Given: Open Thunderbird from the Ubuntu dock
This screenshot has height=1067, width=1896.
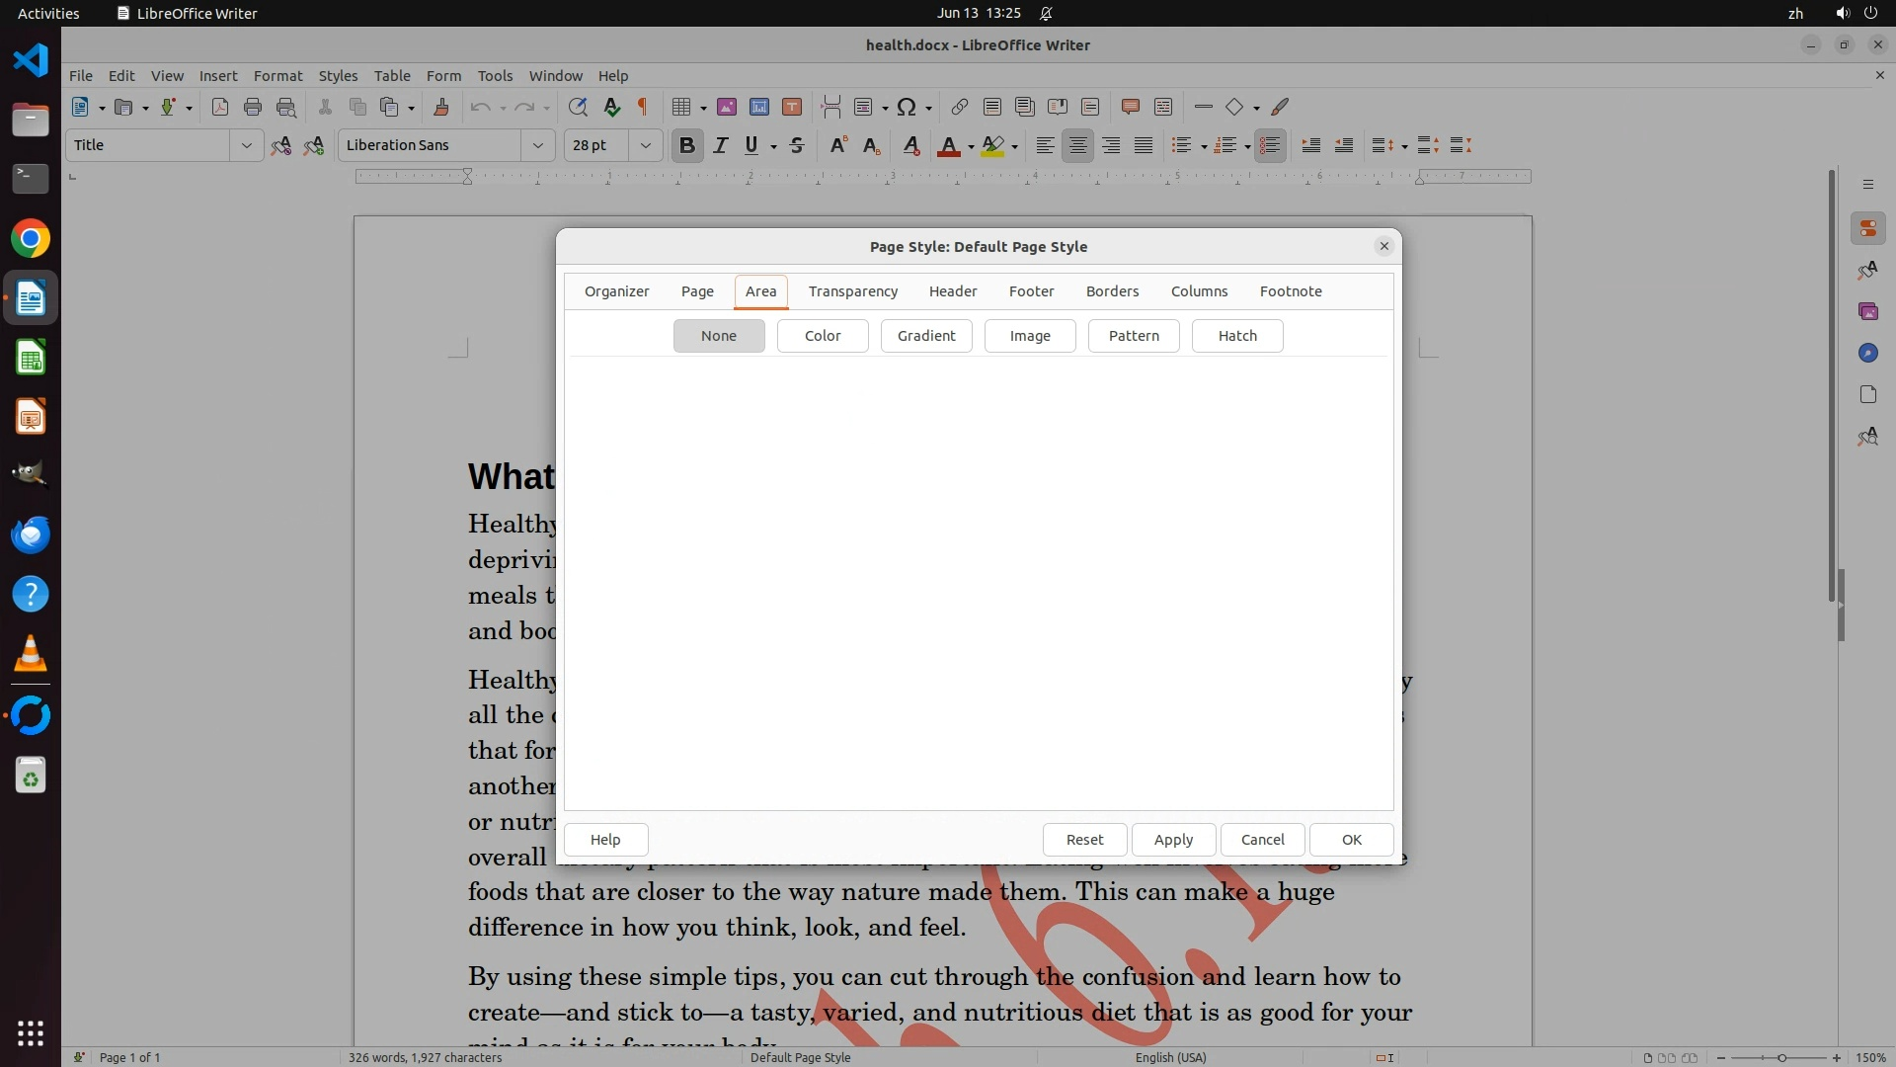Looking at the screenshot, I should tap(31, 535).
